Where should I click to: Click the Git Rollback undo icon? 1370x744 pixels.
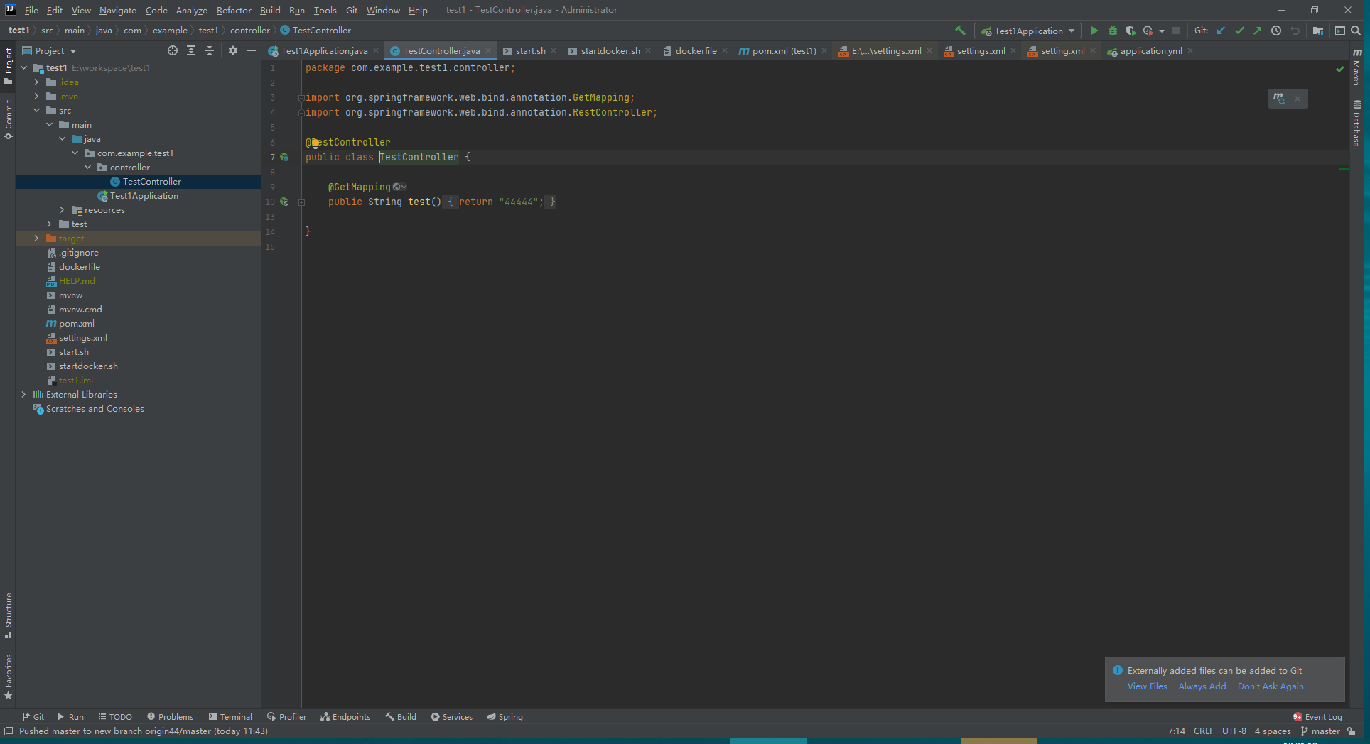coord(1295,31)
